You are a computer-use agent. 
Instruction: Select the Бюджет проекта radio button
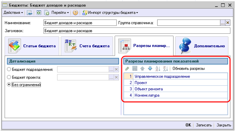point(9,77)
